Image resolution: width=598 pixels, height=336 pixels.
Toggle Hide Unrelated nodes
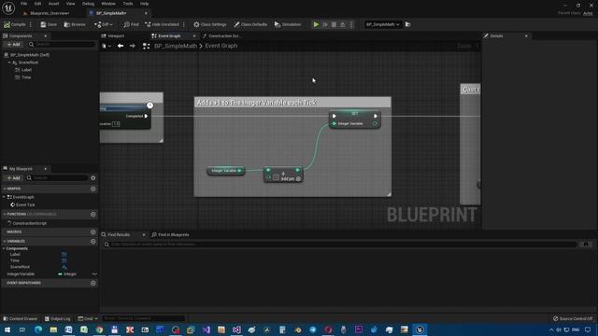162,24
